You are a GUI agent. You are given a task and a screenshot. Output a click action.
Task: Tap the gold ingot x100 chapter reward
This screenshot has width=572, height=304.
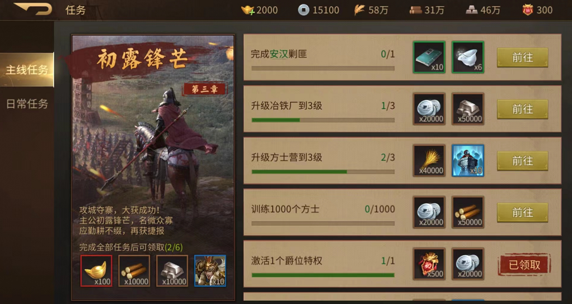96,270
